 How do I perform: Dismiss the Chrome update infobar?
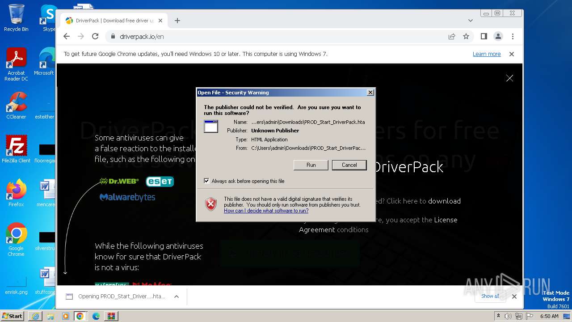pyautogui.click(x=512, y=54)
